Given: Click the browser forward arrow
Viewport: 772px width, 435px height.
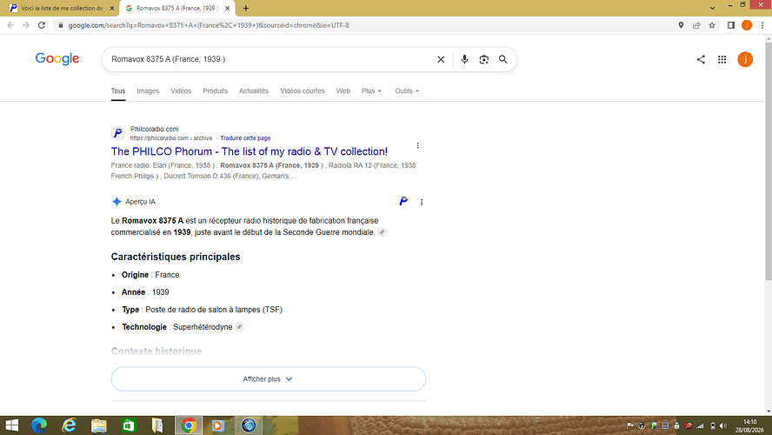Looking at the screenshot, I should point(26,25).
